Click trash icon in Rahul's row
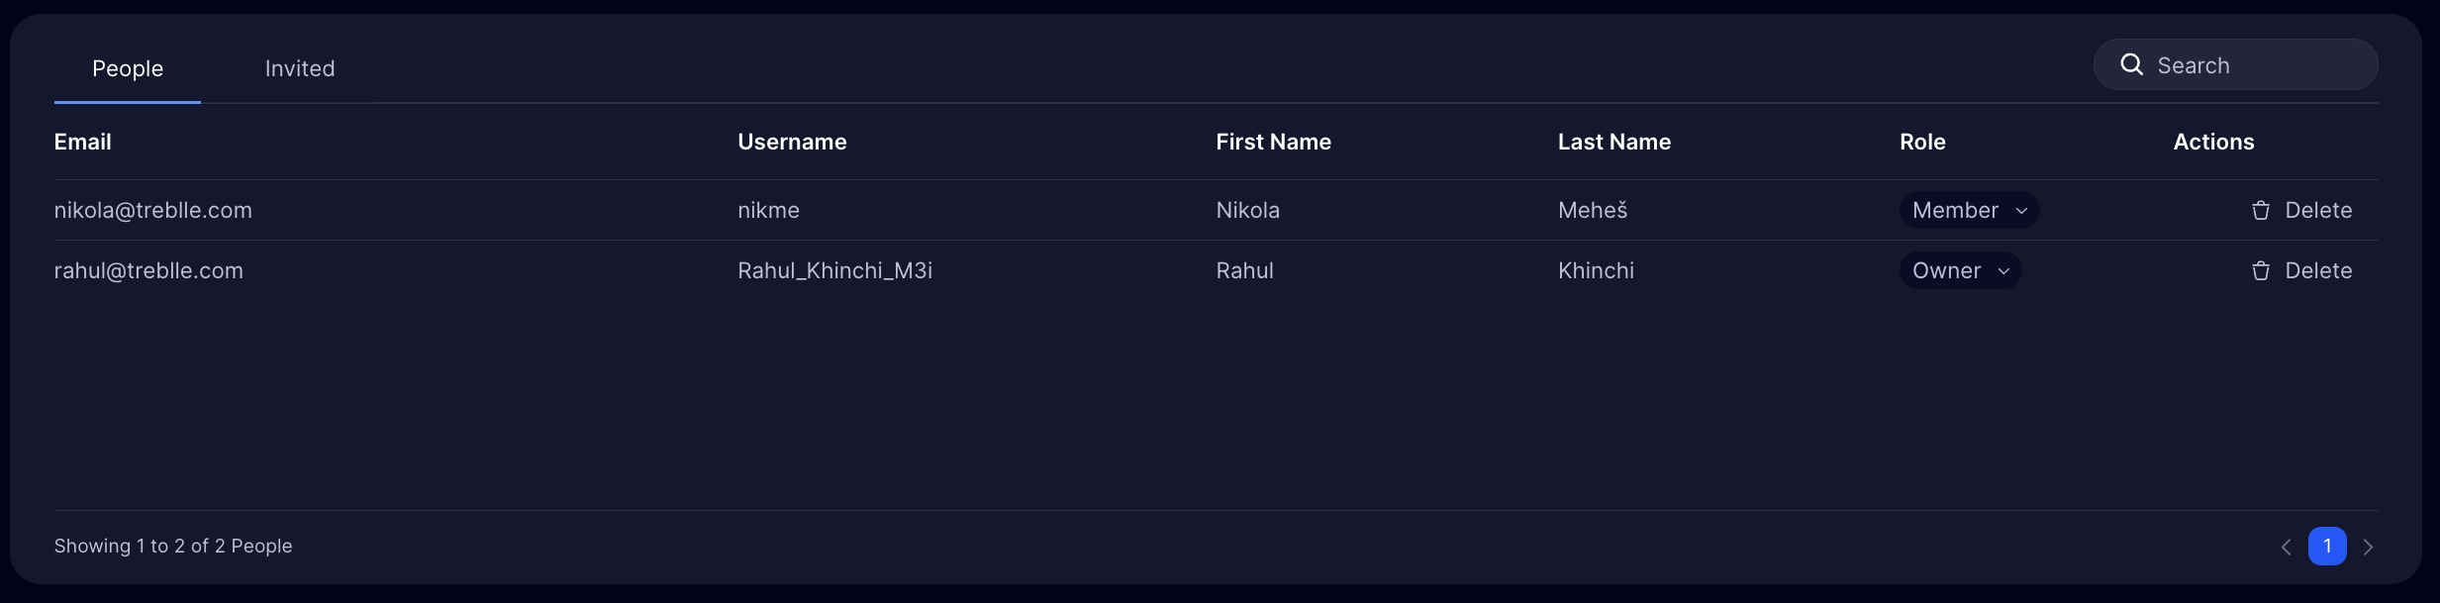The height and width of the screenshot is (603, 2440). click(x=2261, y=271)
